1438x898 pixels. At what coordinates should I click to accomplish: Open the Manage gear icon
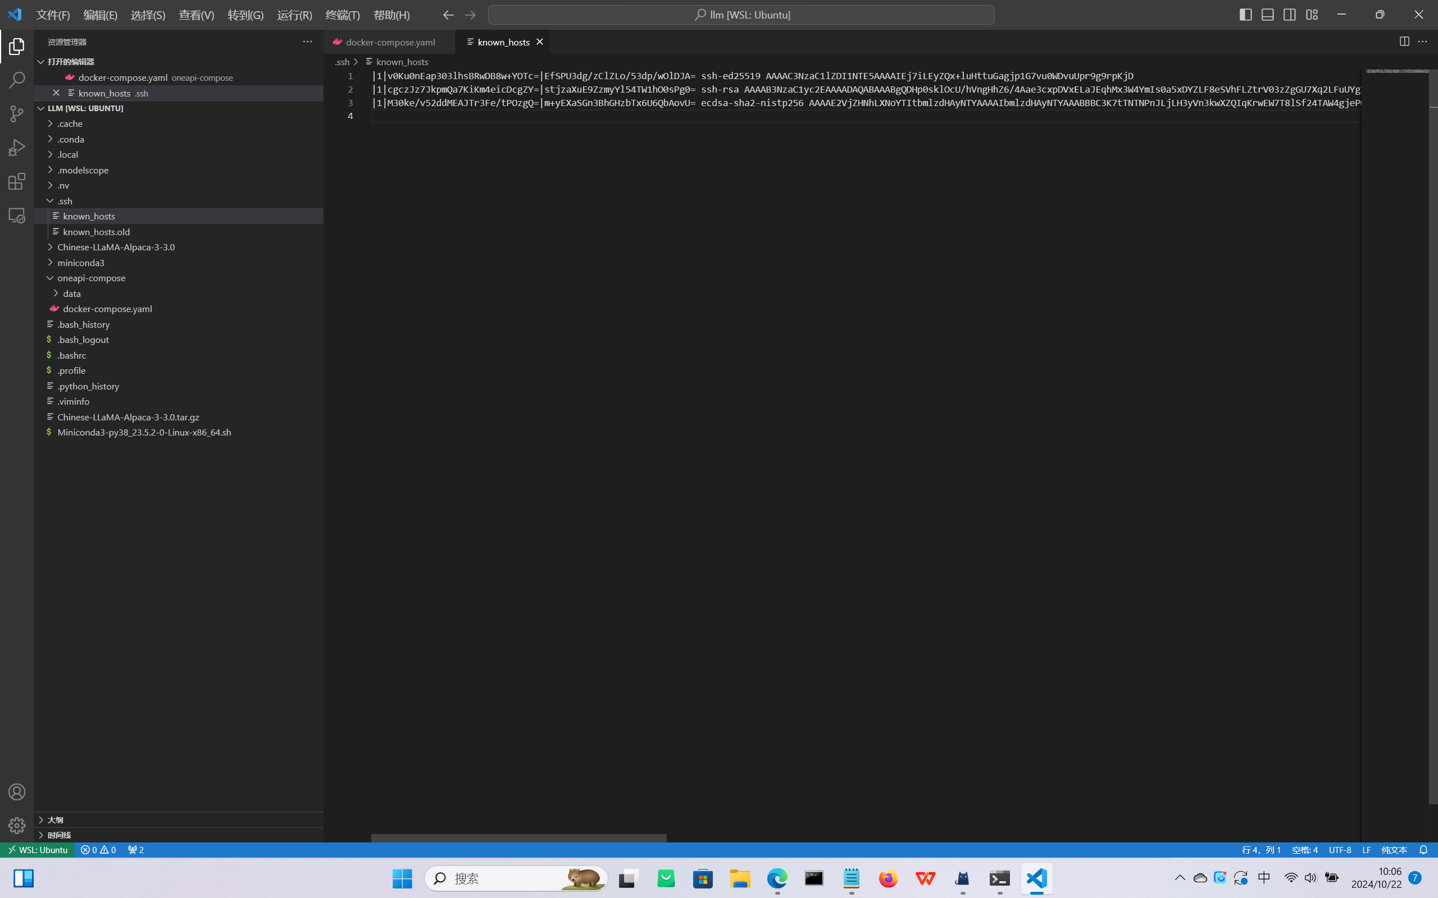point(17,825)
